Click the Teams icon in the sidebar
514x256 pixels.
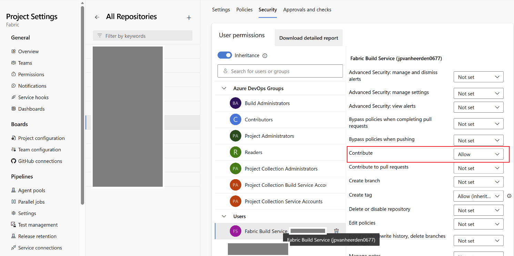click(13, 63)
